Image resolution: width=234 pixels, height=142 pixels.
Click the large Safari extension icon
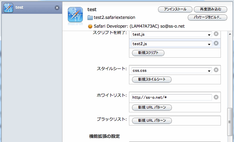[x=75, y=15]
